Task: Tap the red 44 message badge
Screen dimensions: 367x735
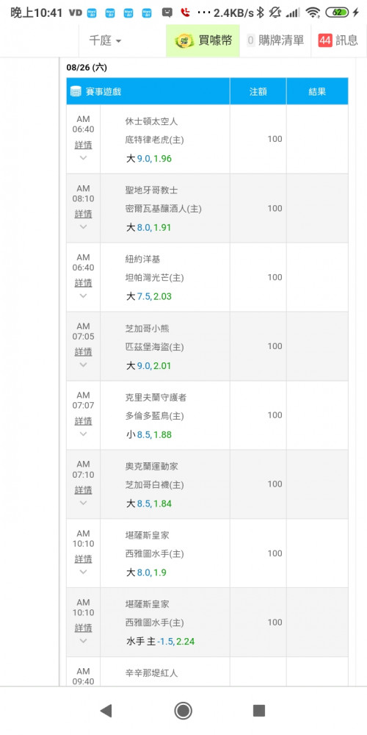Action: (x=325, y=40)
